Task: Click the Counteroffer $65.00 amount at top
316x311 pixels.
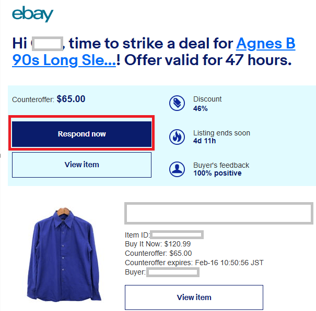Action: click(71, 99)
